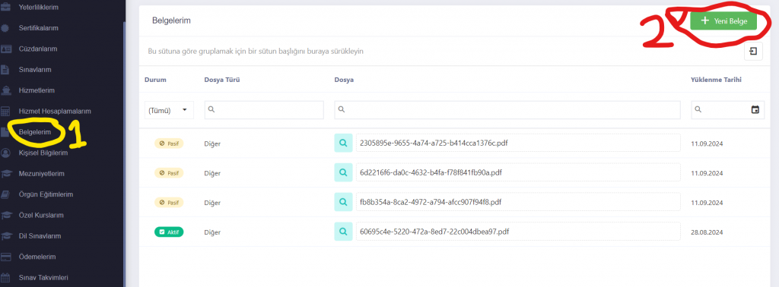Image resolution: width=779 pixels, height=287 pixels.
Task: Click the card icon beside Cüzdanlarım
Action: click(x=6, y=49)
